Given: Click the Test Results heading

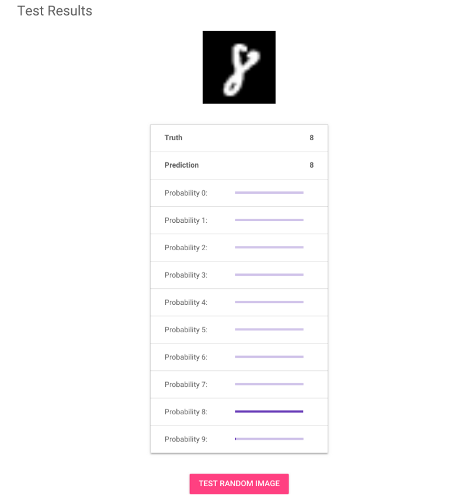Looking at the screenshot, I should point(55,11).
